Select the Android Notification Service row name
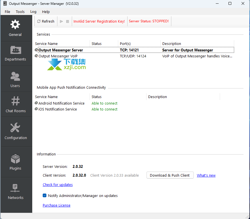 pyautogui.click(x=62, y=103)
